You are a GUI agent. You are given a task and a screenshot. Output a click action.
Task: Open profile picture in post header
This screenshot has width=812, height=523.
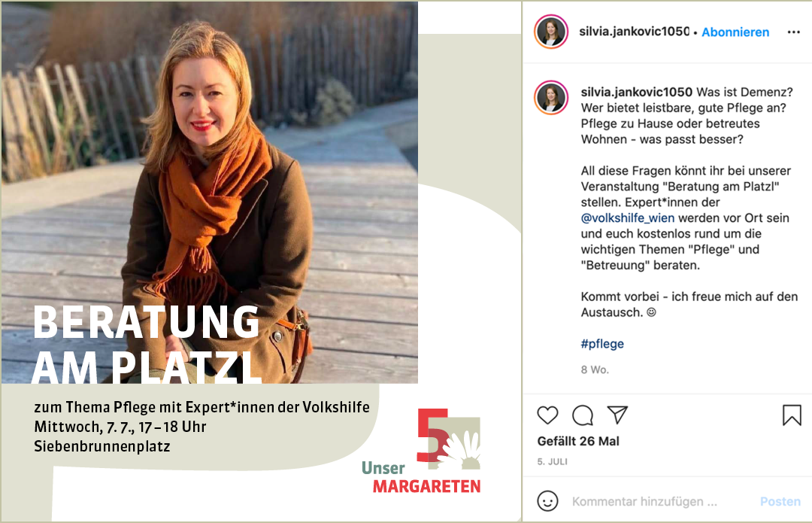tap(551, 32)
